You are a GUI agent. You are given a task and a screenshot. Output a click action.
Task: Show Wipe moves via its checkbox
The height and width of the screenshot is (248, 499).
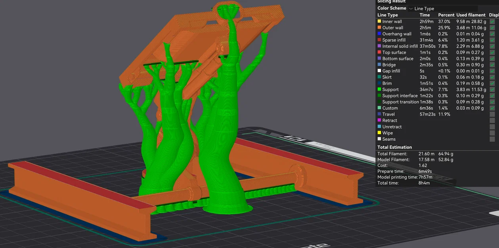(492, 133)
